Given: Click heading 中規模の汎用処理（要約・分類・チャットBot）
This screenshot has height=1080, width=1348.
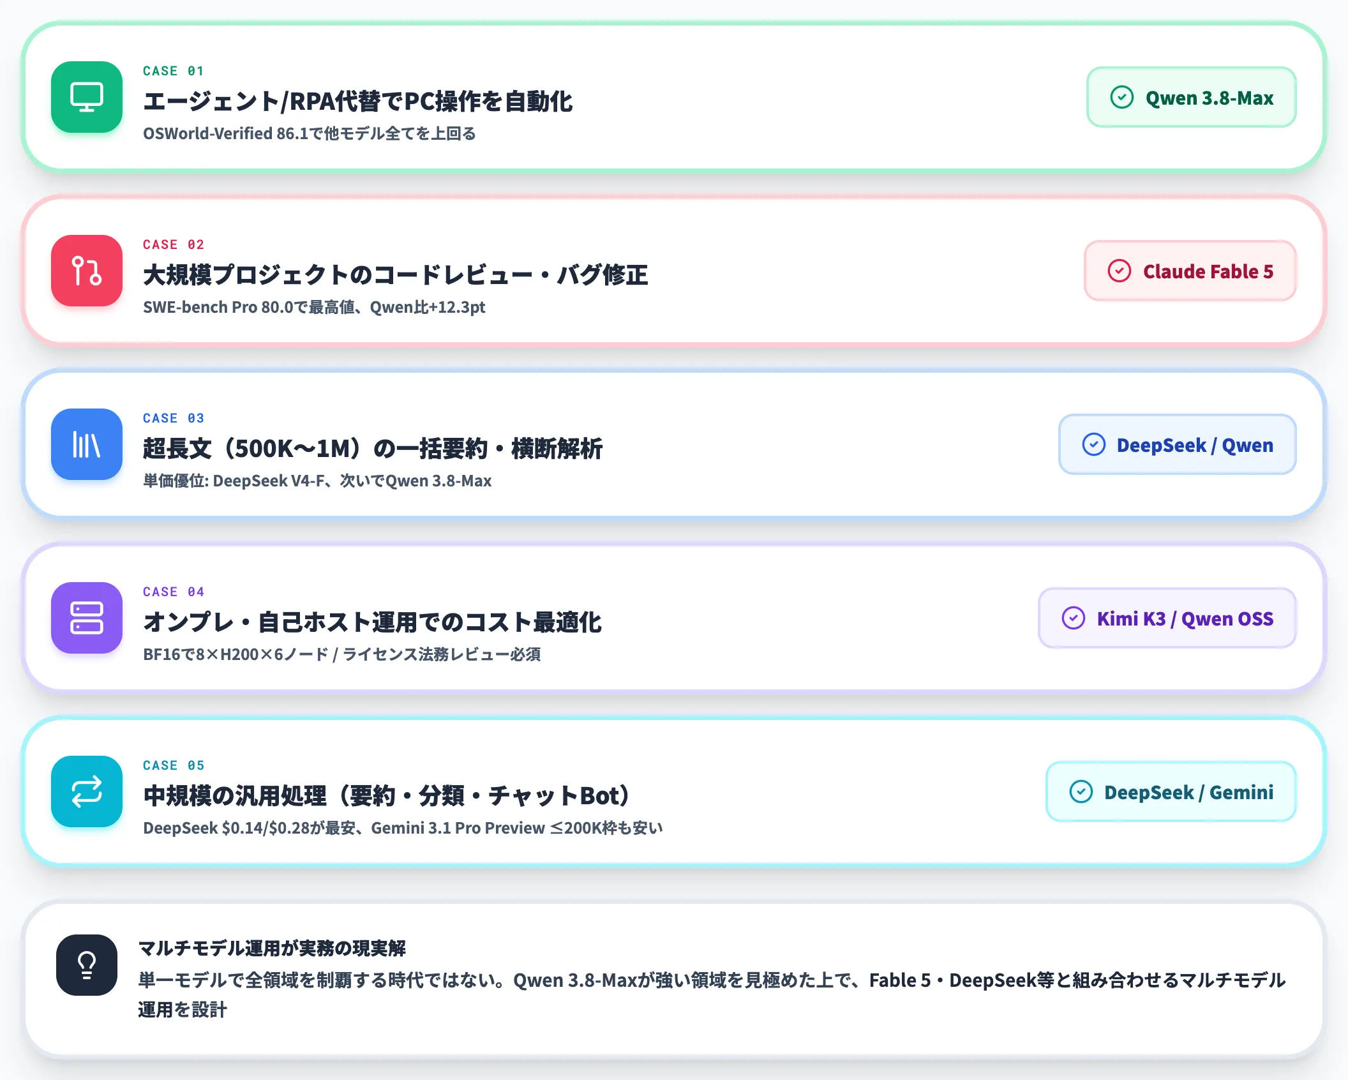Looking at the screenshot, I should 388,796.
